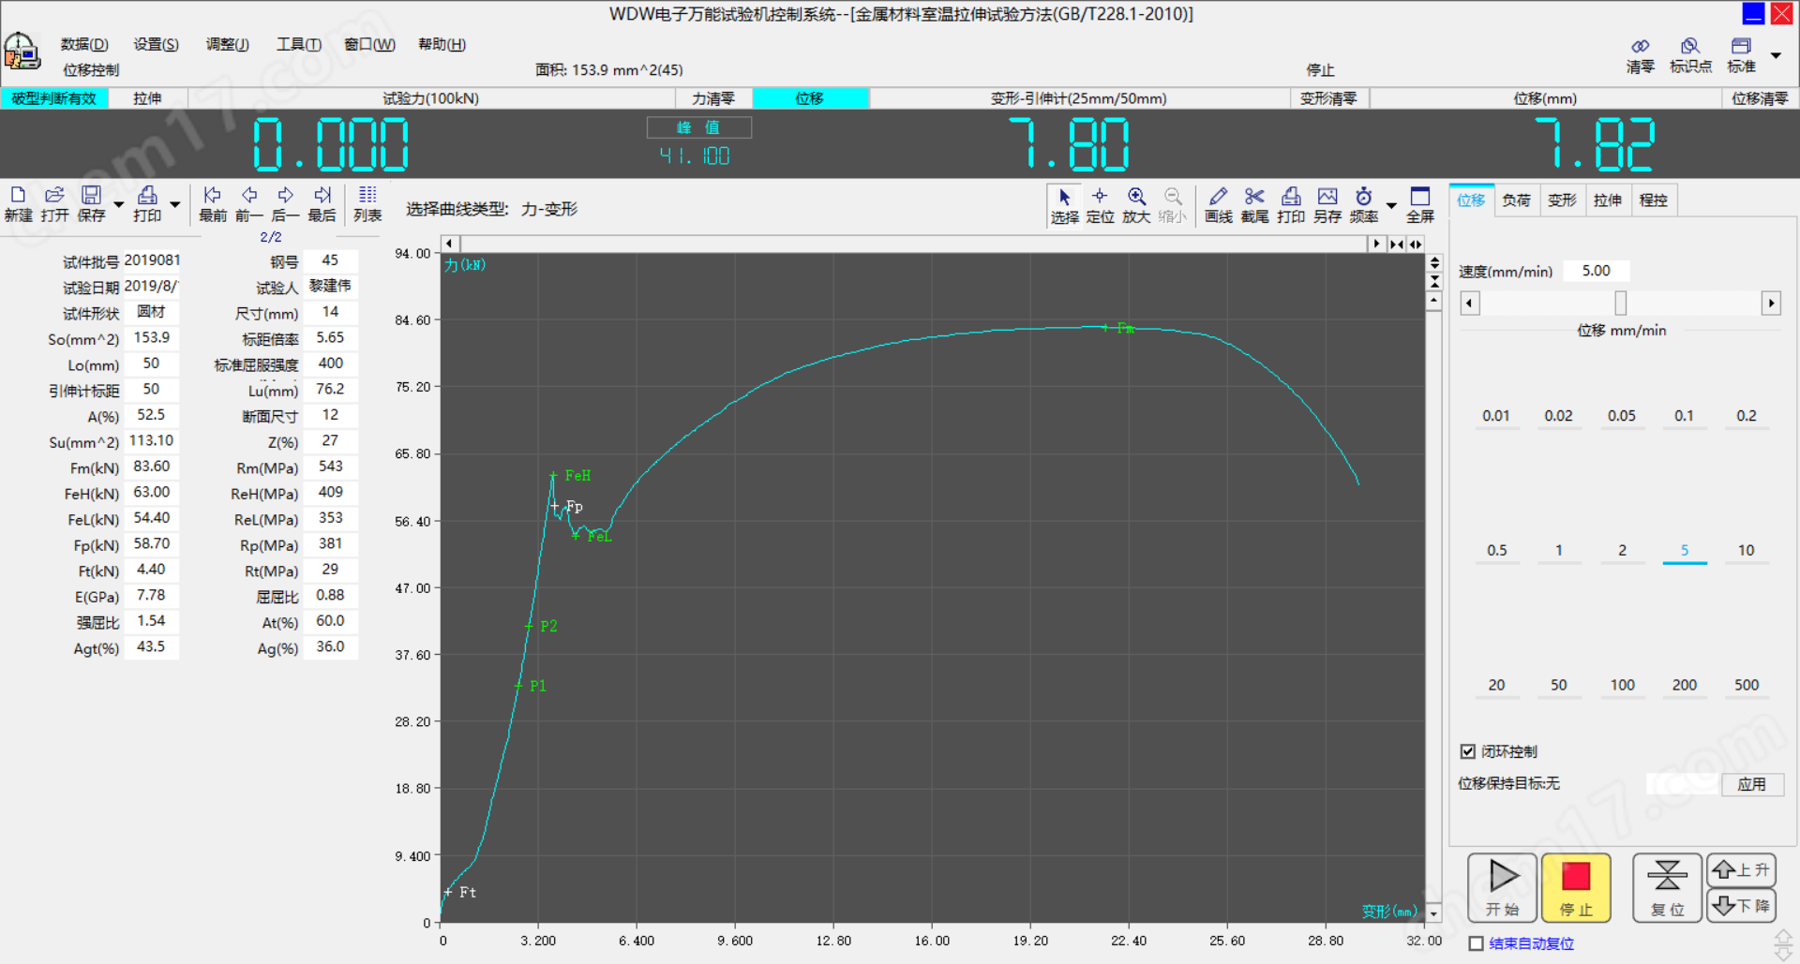Click the 上升 crosshead up button
This screenshot has width=1800, height=964.
[x=1741, y=870]
